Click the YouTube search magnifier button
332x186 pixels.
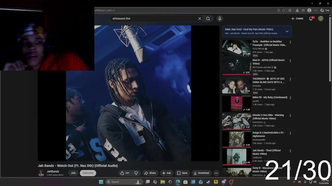208,19
